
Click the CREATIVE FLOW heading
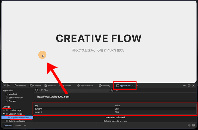pos(99,38)
